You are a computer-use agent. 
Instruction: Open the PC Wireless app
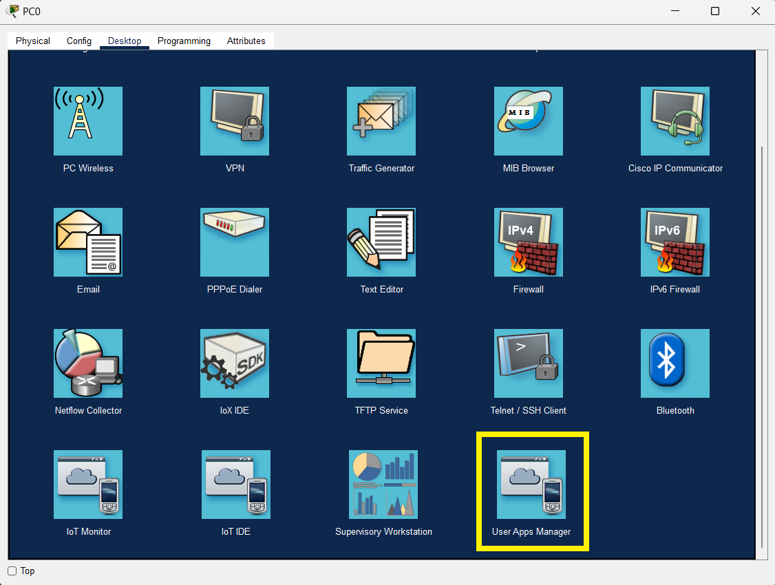[88, 121]
